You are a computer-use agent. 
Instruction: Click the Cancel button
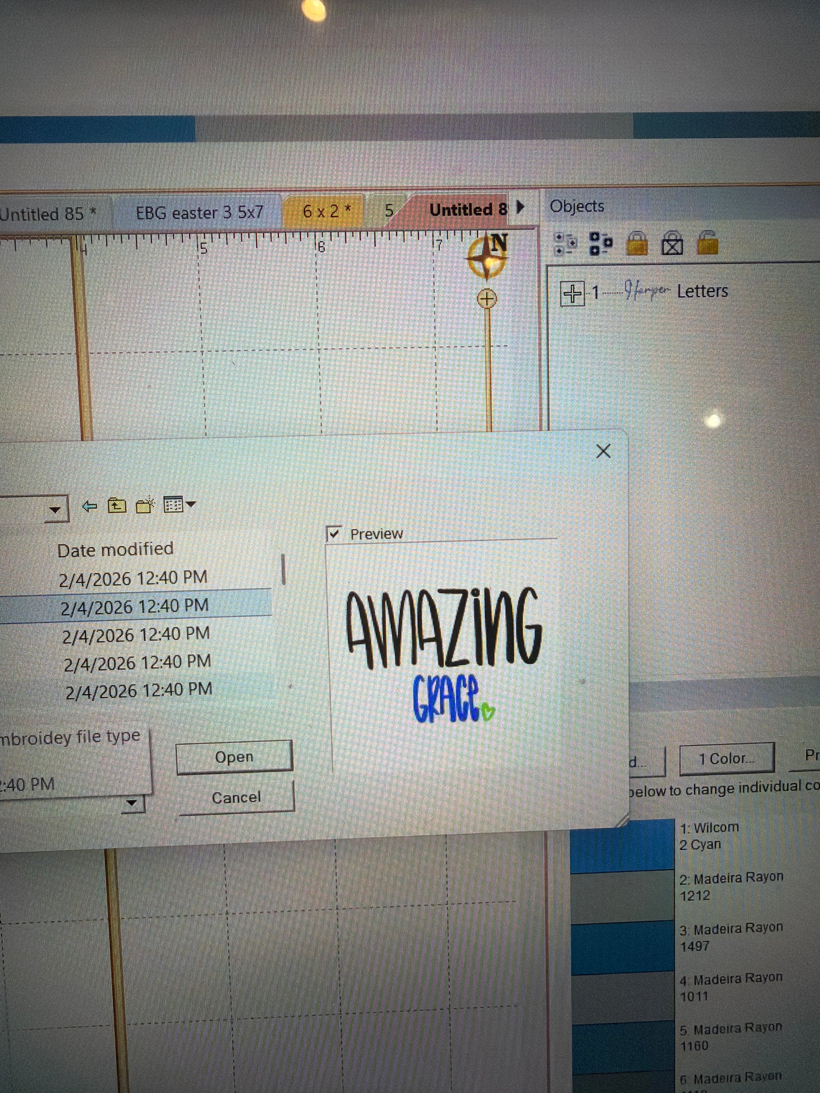tap(237, 798)
